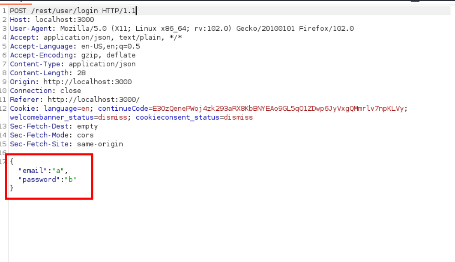Click the Host header value localhost:3000

point(65,20)
